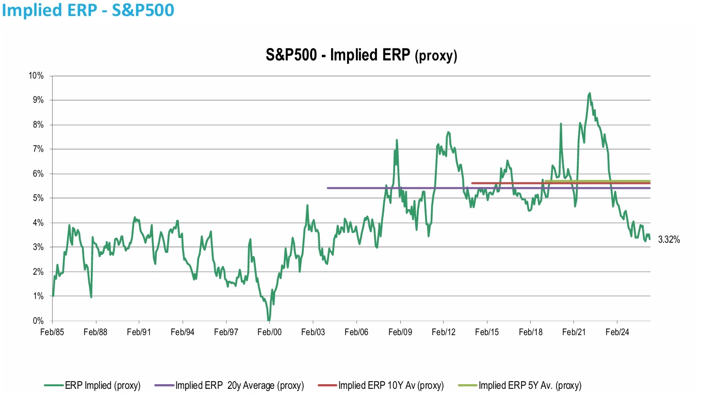The height and width of the screenshot is (394, 701).
Task: Select the 0% label on the vertical axis
Action: coord(40,321)
